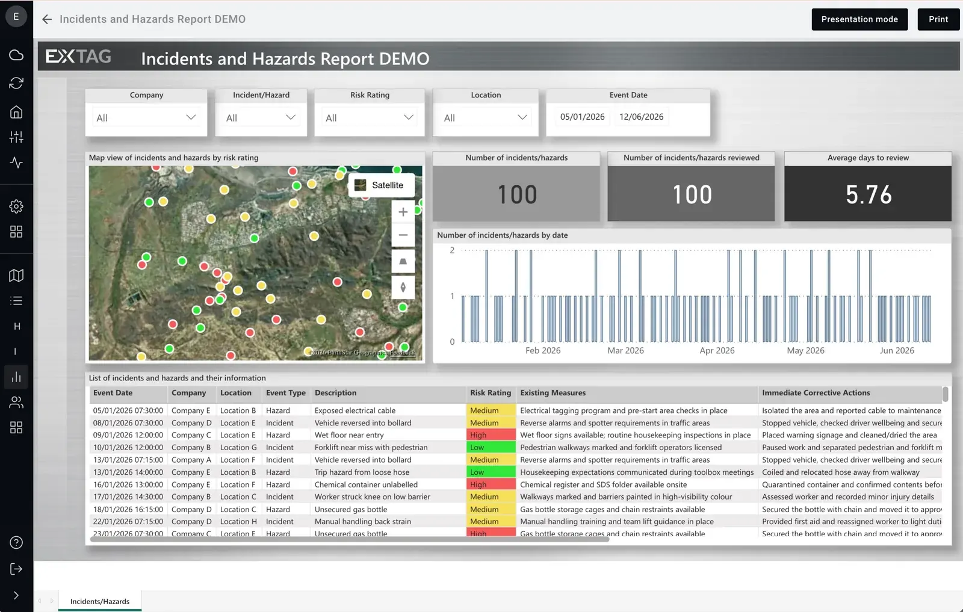The height and width of the screenshot is (612, 963).
Task: Select the bar chart reports sidebar icon
Action: (16, 377)
